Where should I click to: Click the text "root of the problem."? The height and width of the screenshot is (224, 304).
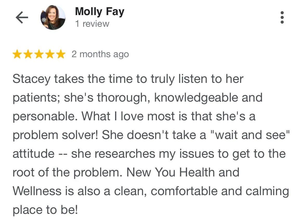point(67,172)
